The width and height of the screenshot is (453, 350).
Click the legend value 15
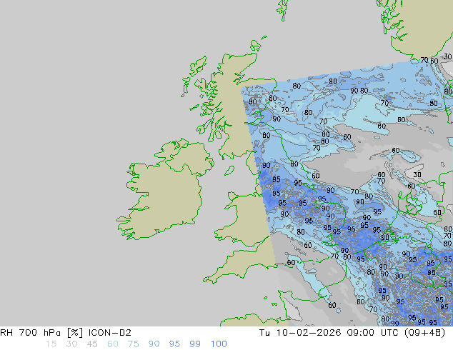point(51,344)
